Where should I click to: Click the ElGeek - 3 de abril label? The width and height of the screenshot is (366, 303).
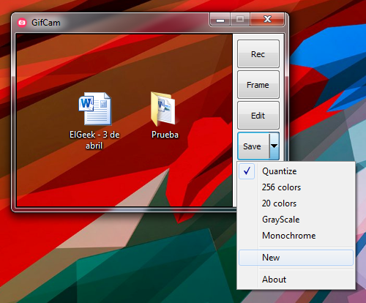pos(94,140)
